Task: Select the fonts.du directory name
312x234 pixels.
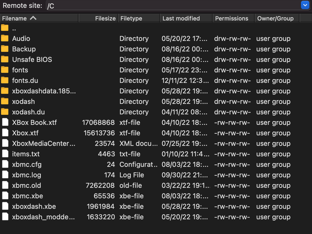Action: tap(25, 81)
